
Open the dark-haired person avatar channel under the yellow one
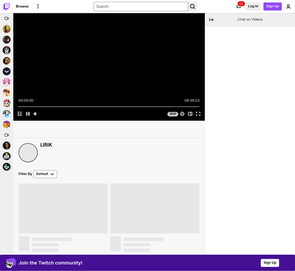point(6,39)
